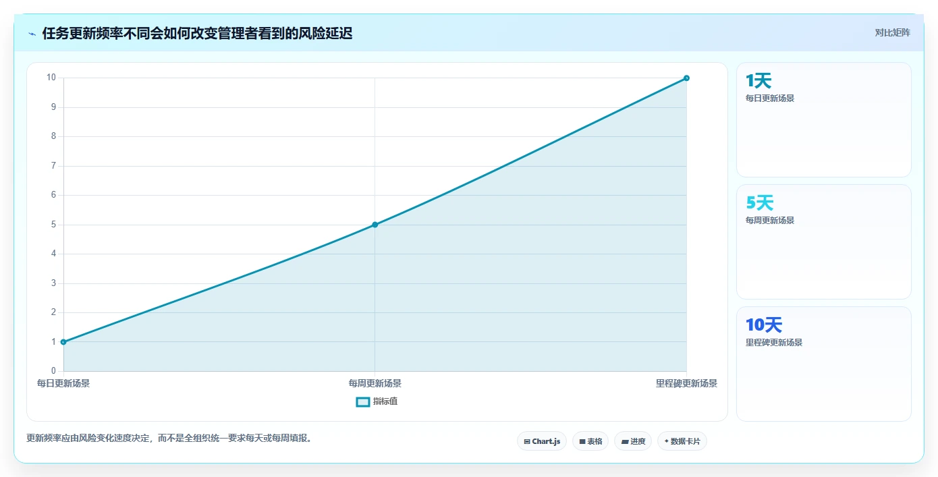
Task: Click the lightning icon beside the title
Action: 32,34
